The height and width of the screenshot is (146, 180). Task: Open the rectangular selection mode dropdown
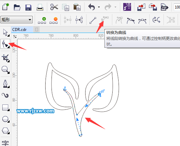point(17,20)
